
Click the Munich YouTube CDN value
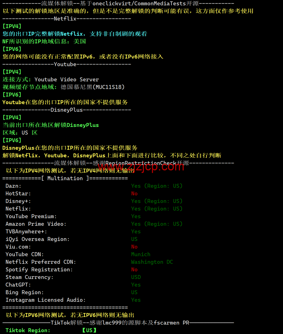tap(141, 254)
